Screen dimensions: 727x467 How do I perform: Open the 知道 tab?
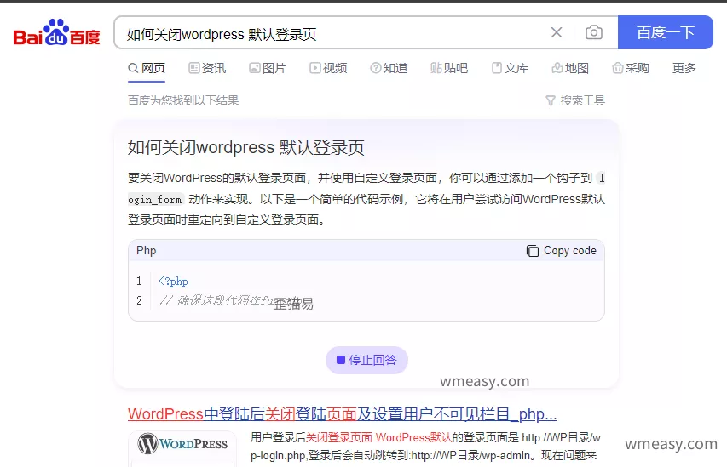click(x=389, y=69)
